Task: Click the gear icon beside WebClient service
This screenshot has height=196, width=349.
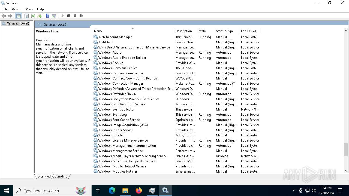Action: coord(95,42)
